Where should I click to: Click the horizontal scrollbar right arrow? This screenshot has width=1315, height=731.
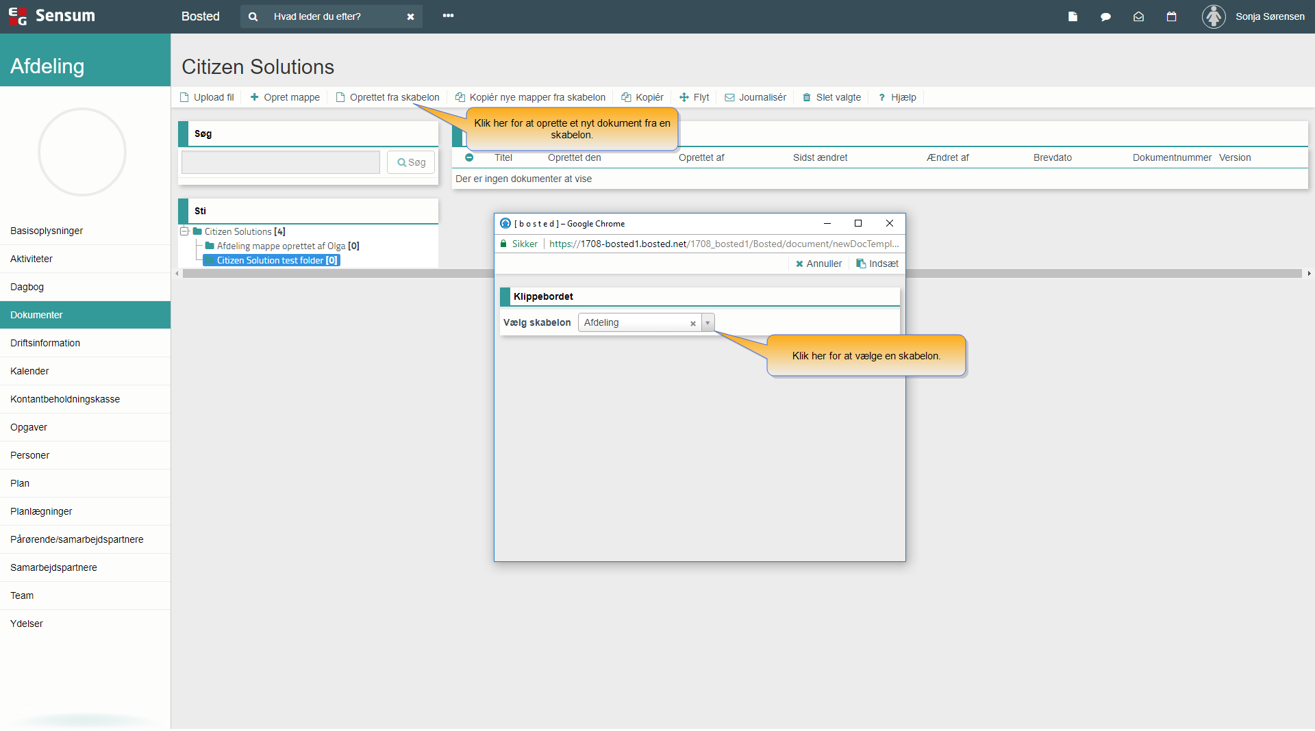(x=1309, y=273)
